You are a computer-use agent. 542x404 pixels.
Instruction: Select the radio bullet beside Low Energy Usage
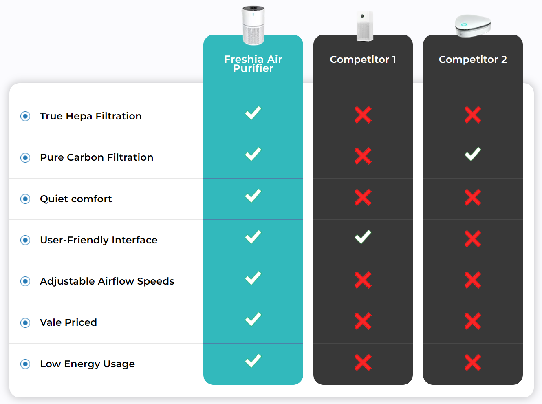click(x=25, y=364)
